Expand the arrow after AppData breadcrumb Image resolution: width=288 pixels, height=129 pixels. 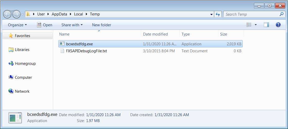click(70, 14)
